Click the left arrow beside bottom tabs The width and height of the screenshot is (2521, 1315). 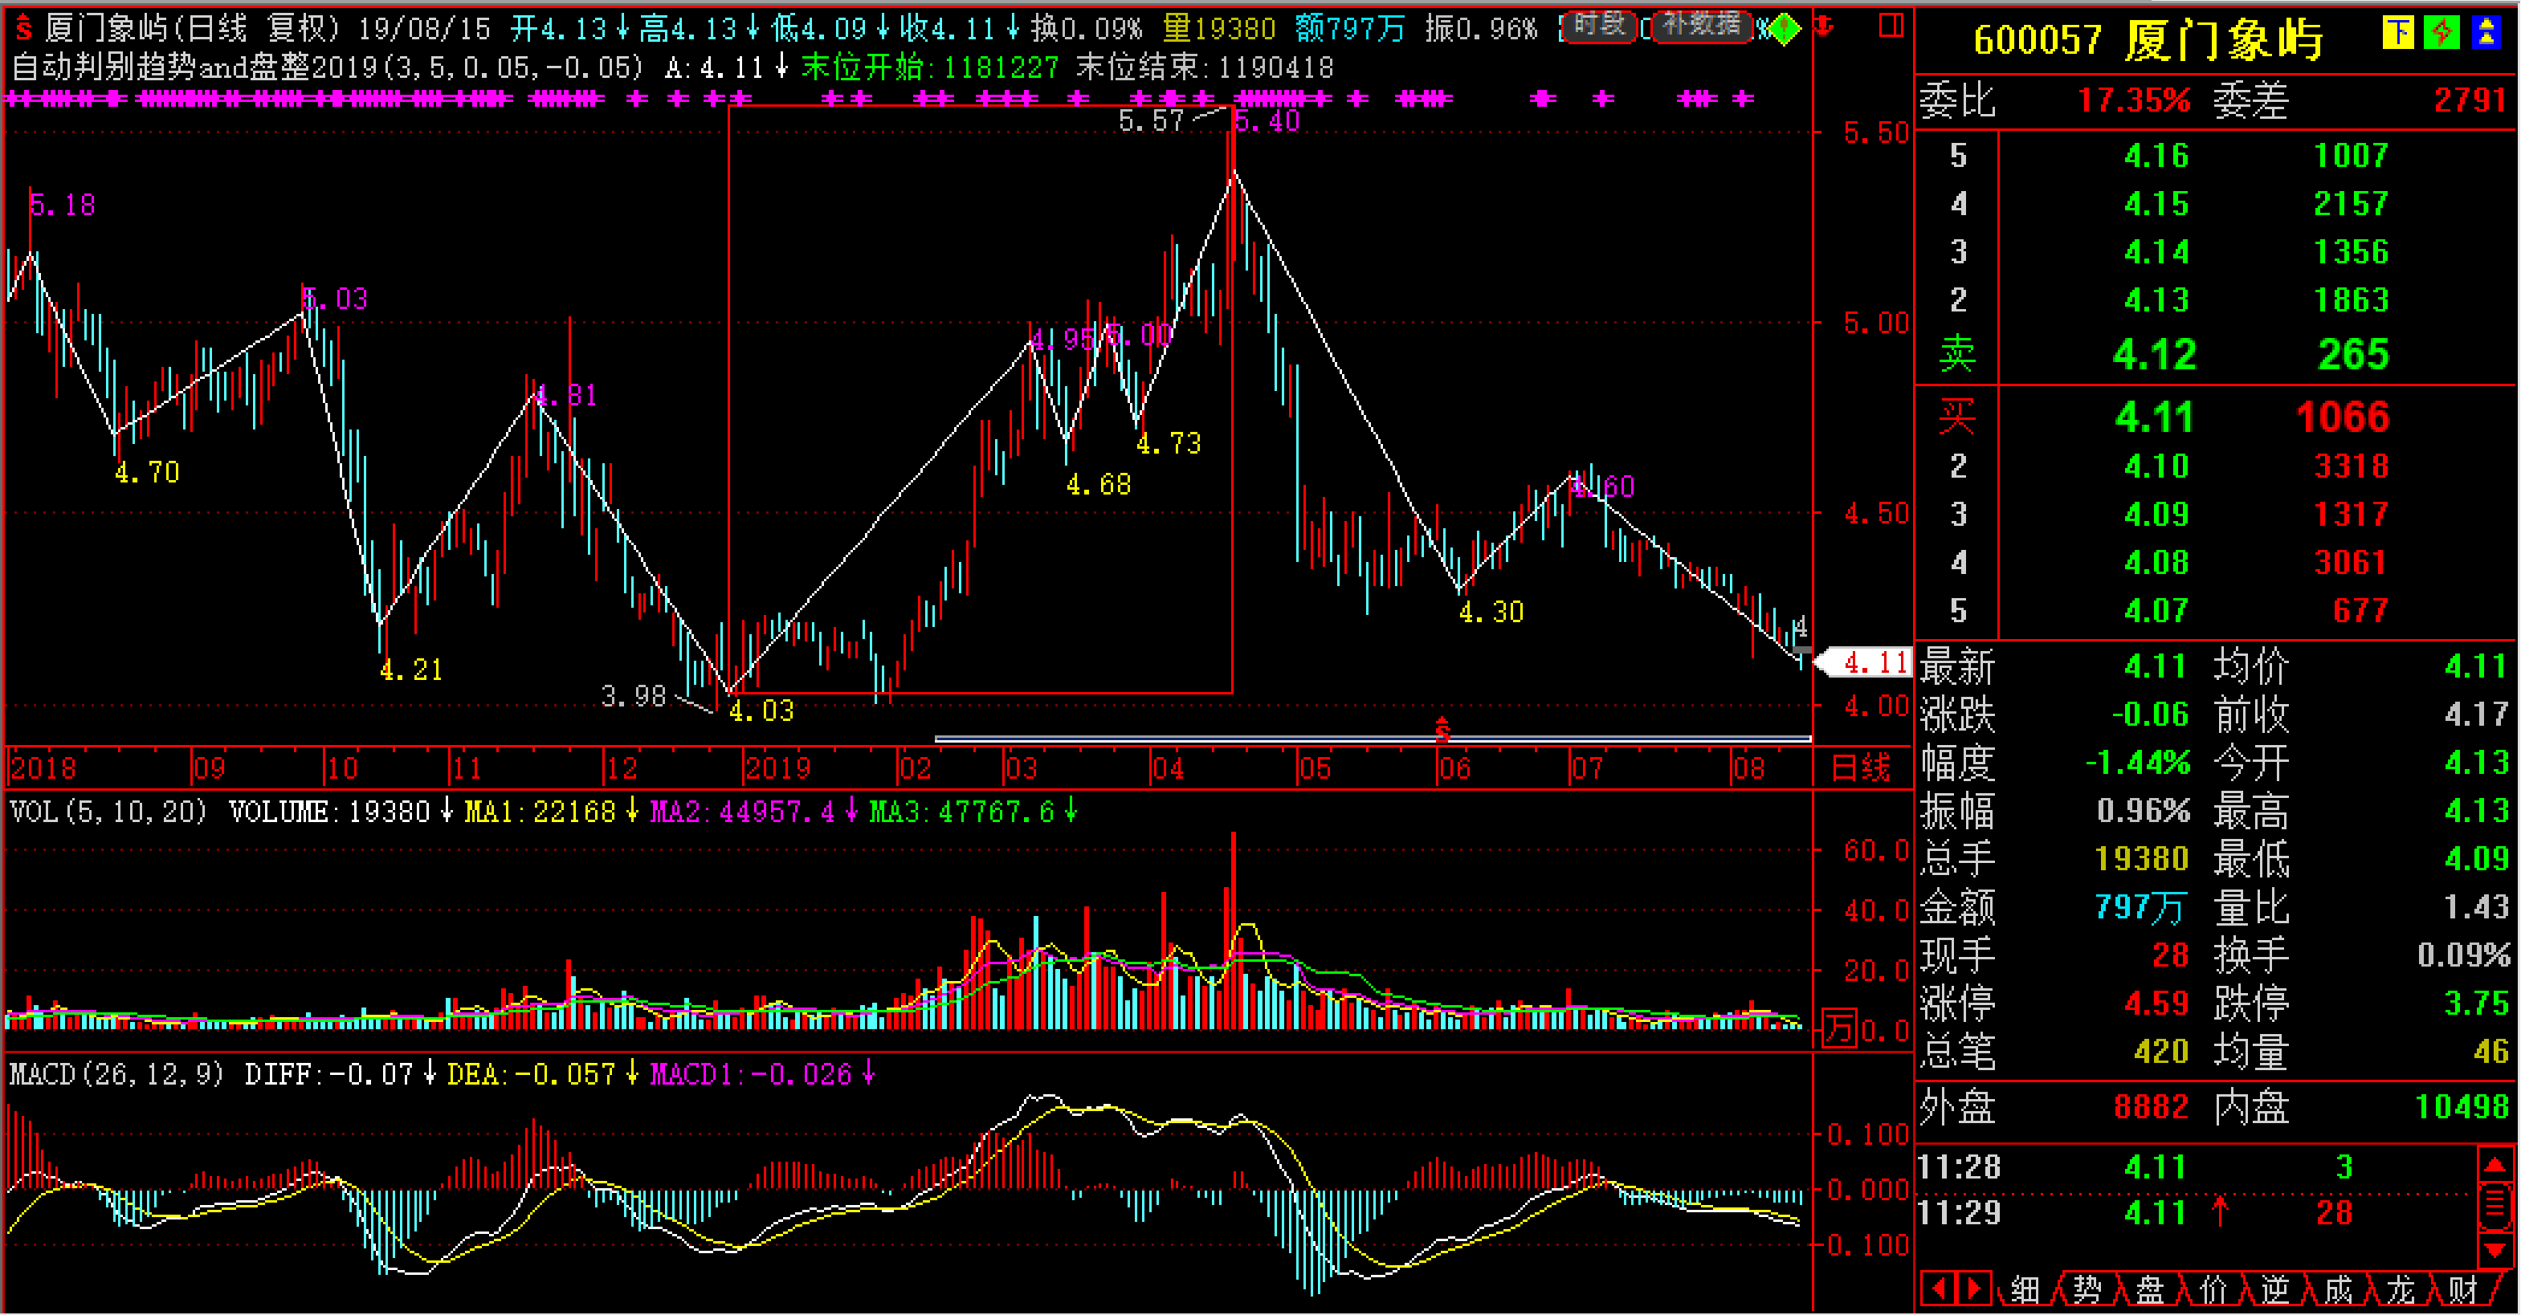pyautogui.click(x=1939, y=1288)
